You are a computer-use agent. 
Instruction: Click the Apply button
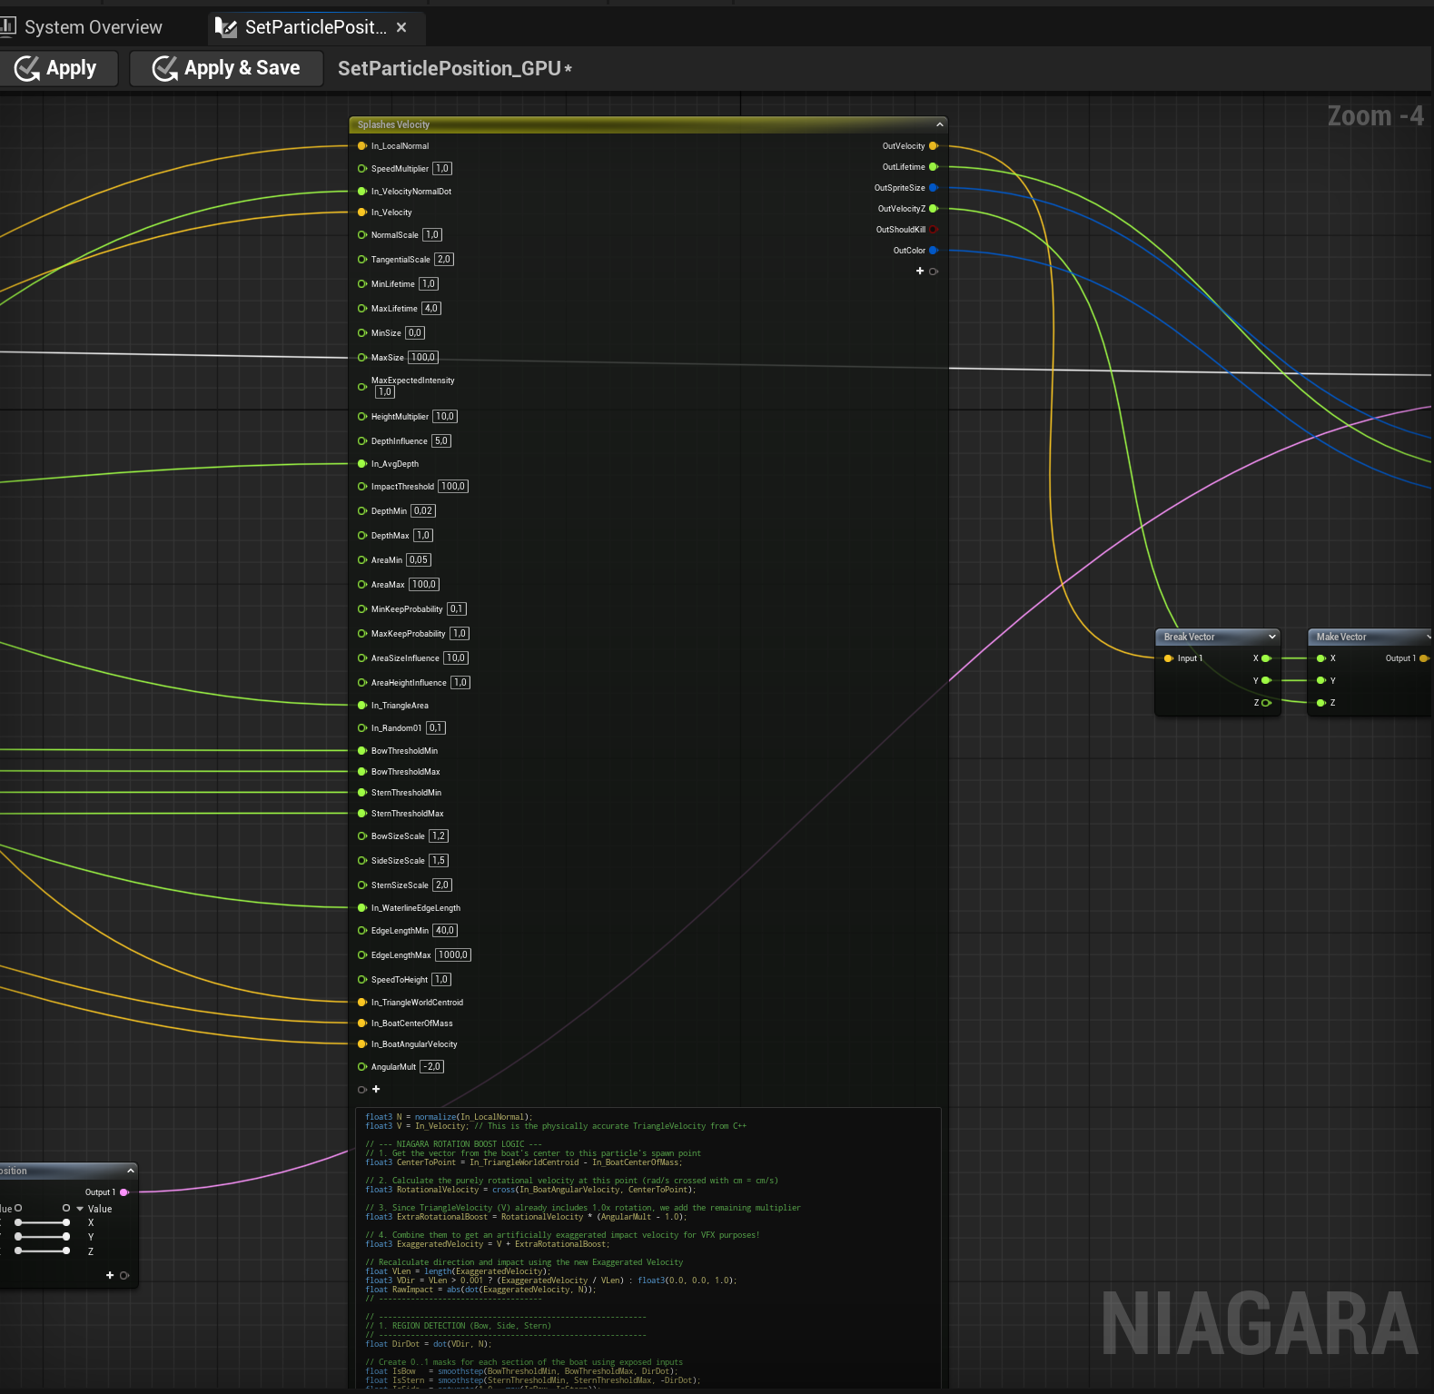[59, 68]
